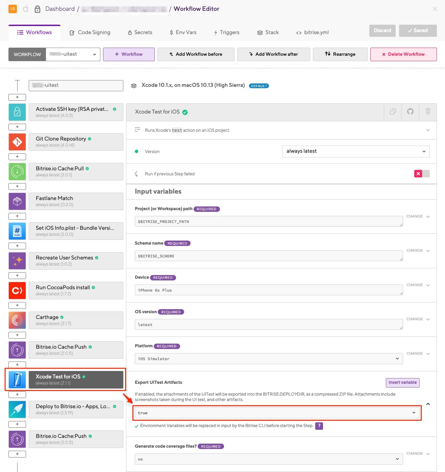
Task: Open the Generate code coverage files dropdown
Action: [x=269, y=459]
